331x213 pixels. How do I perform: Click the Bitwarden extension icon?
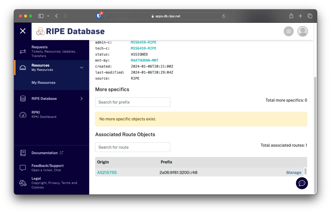click(x=99, y=16)
